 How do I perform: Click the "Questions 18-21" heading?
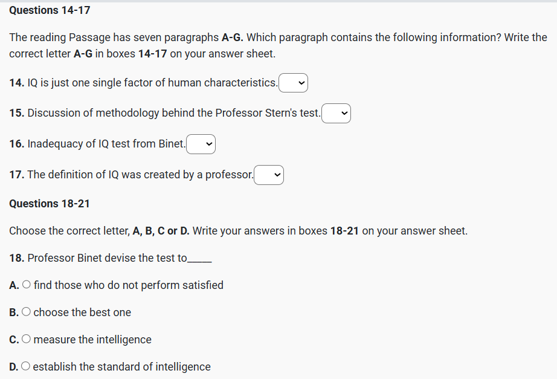click(x=50, y=204)
